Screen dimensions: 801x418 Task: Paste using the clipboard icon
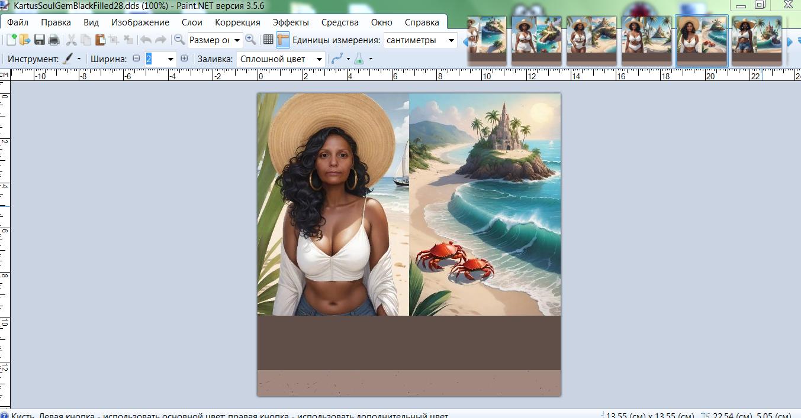click(100, 40)
